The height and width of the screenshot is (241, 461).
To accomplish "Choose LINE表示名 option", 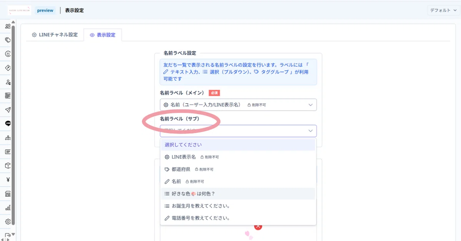I will (238, 157).
